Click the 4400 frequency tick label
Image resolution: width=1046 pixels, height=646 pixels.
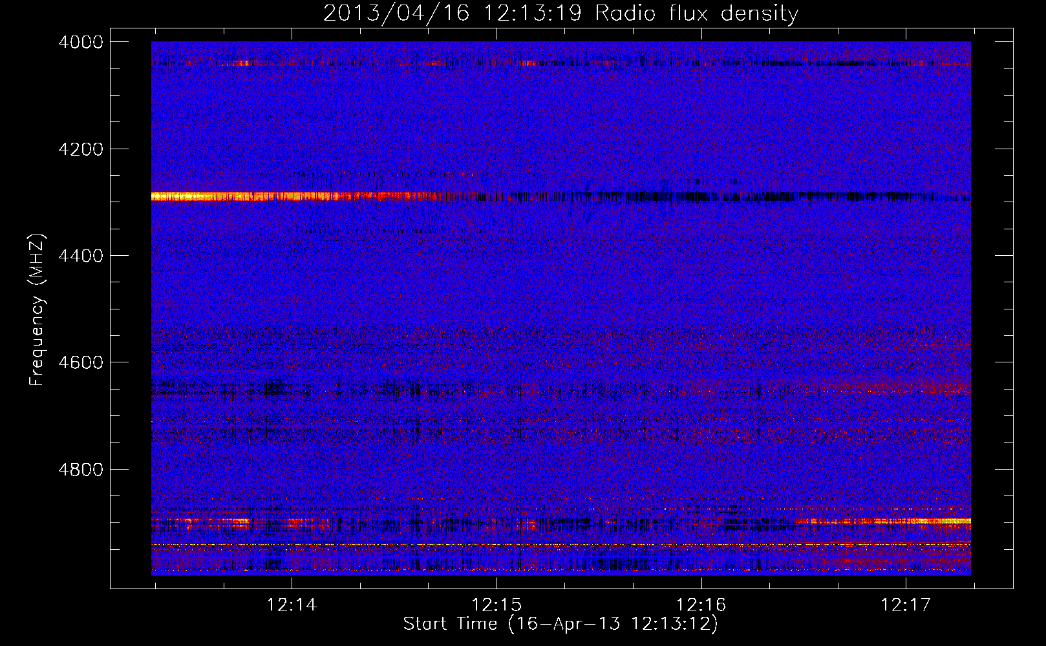(x=81, y=256)
